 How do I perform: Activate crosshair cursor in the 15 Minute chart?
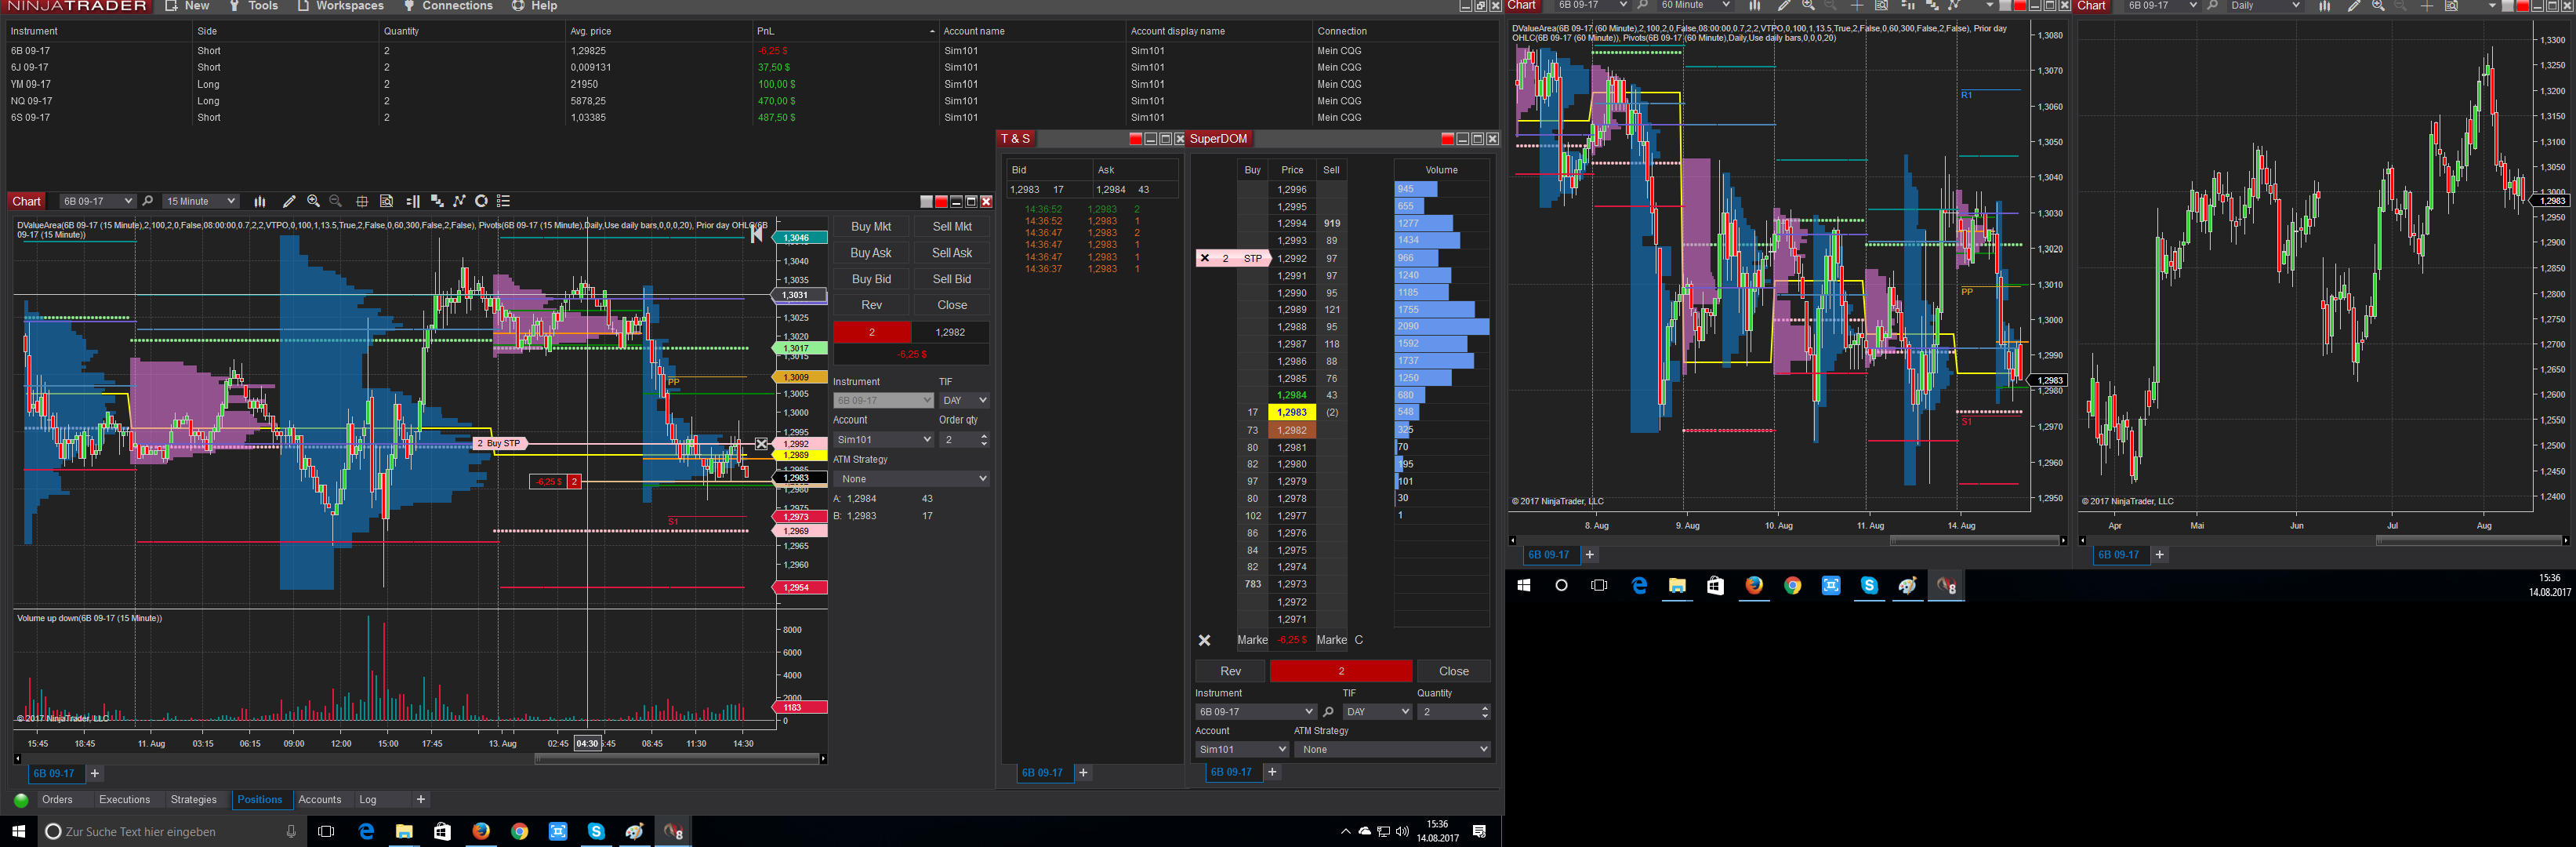tap(362, 201)
